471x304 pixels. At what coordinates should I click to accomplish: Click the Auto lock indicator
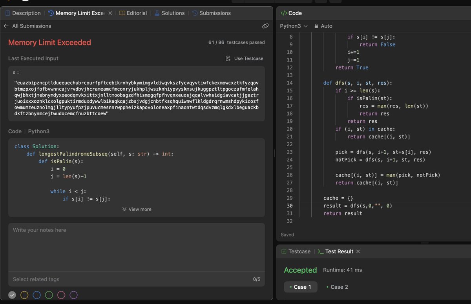coord(323,26)
